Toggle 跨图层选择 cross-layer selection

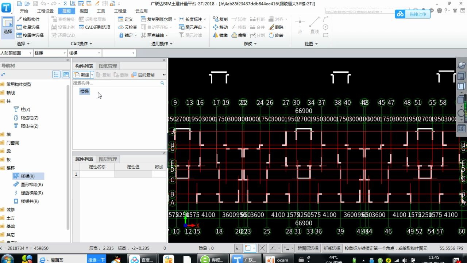(x=308, y=248)
